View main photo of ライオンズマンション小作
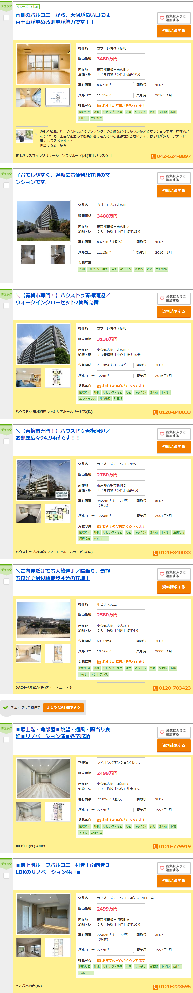Screen dimensions: 193x993 (x=43, y=480)
